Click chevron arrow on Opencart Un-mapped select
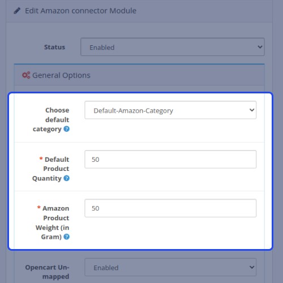Screen dimensions: 283x283 252,267
